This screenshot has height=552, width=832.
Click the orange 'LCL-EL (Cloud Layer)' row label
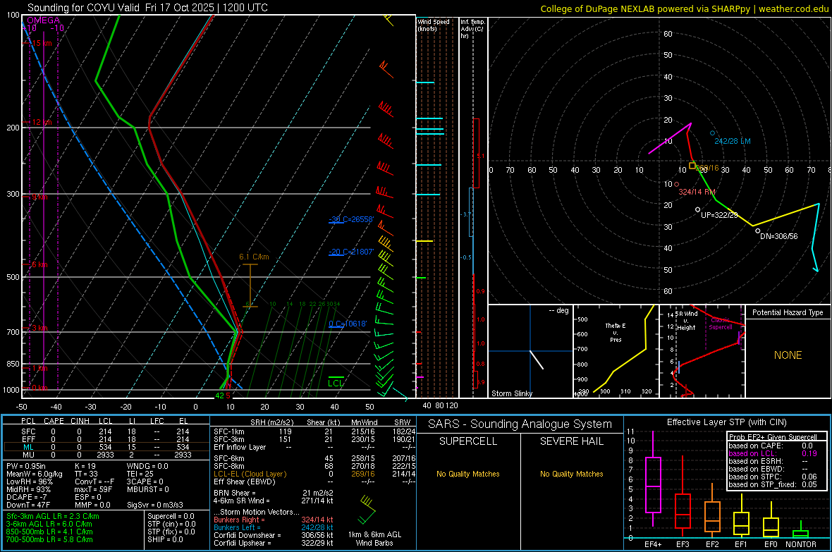[250, 474]
